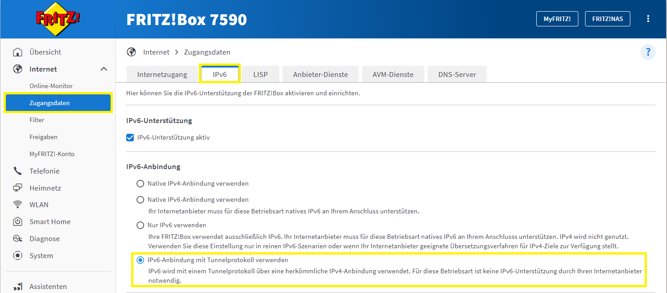The width and height of the screenshot is (667, 293).
Task: Click the System circle icon
Action: tap(17, 255)
